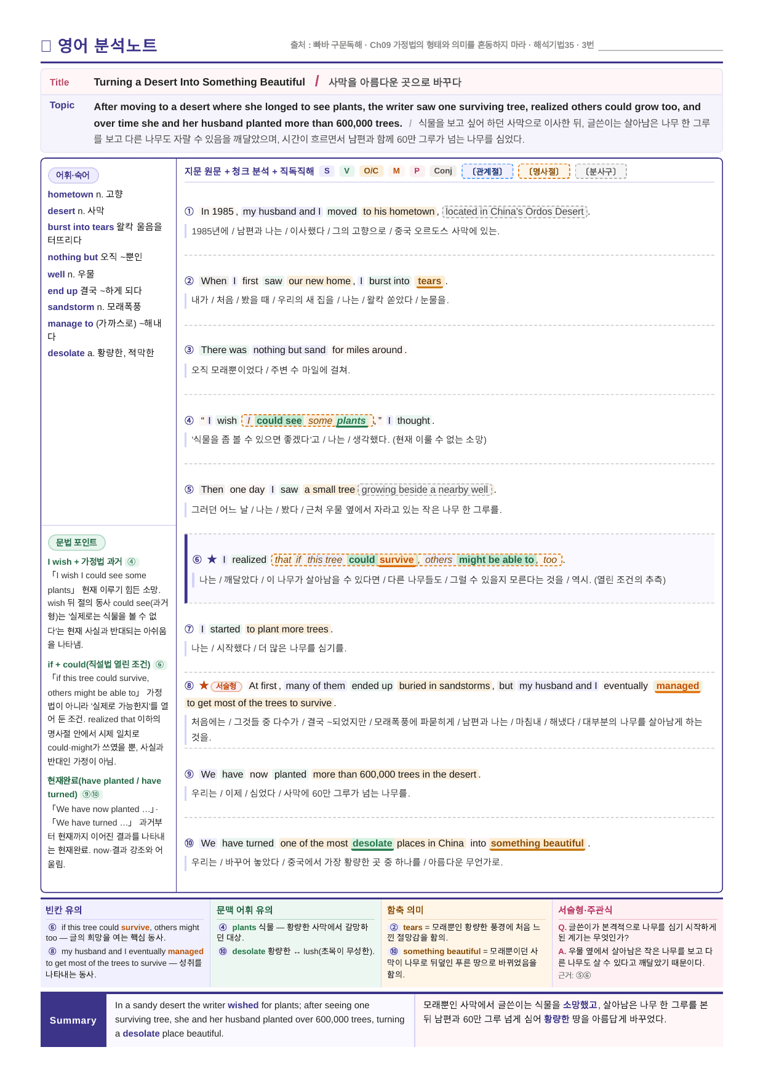The height and width of the screenshot is (1079, 763).
Task: Select the [분사구] dashed legend badge
Action: [601, 172]
